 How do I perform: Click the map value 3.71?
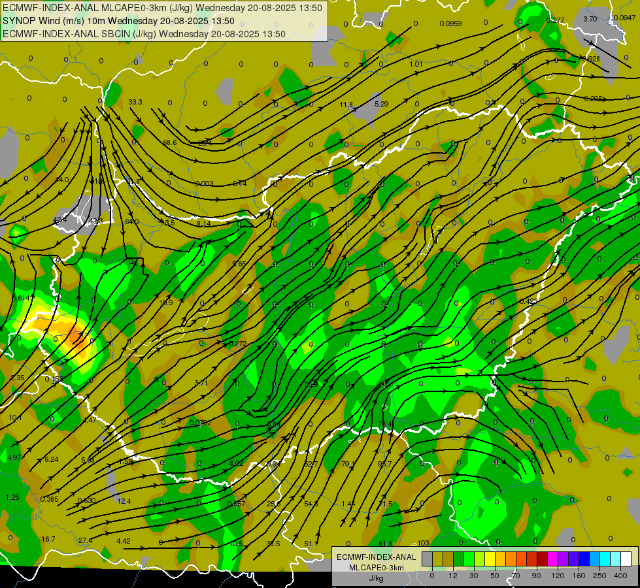point(201,383)
